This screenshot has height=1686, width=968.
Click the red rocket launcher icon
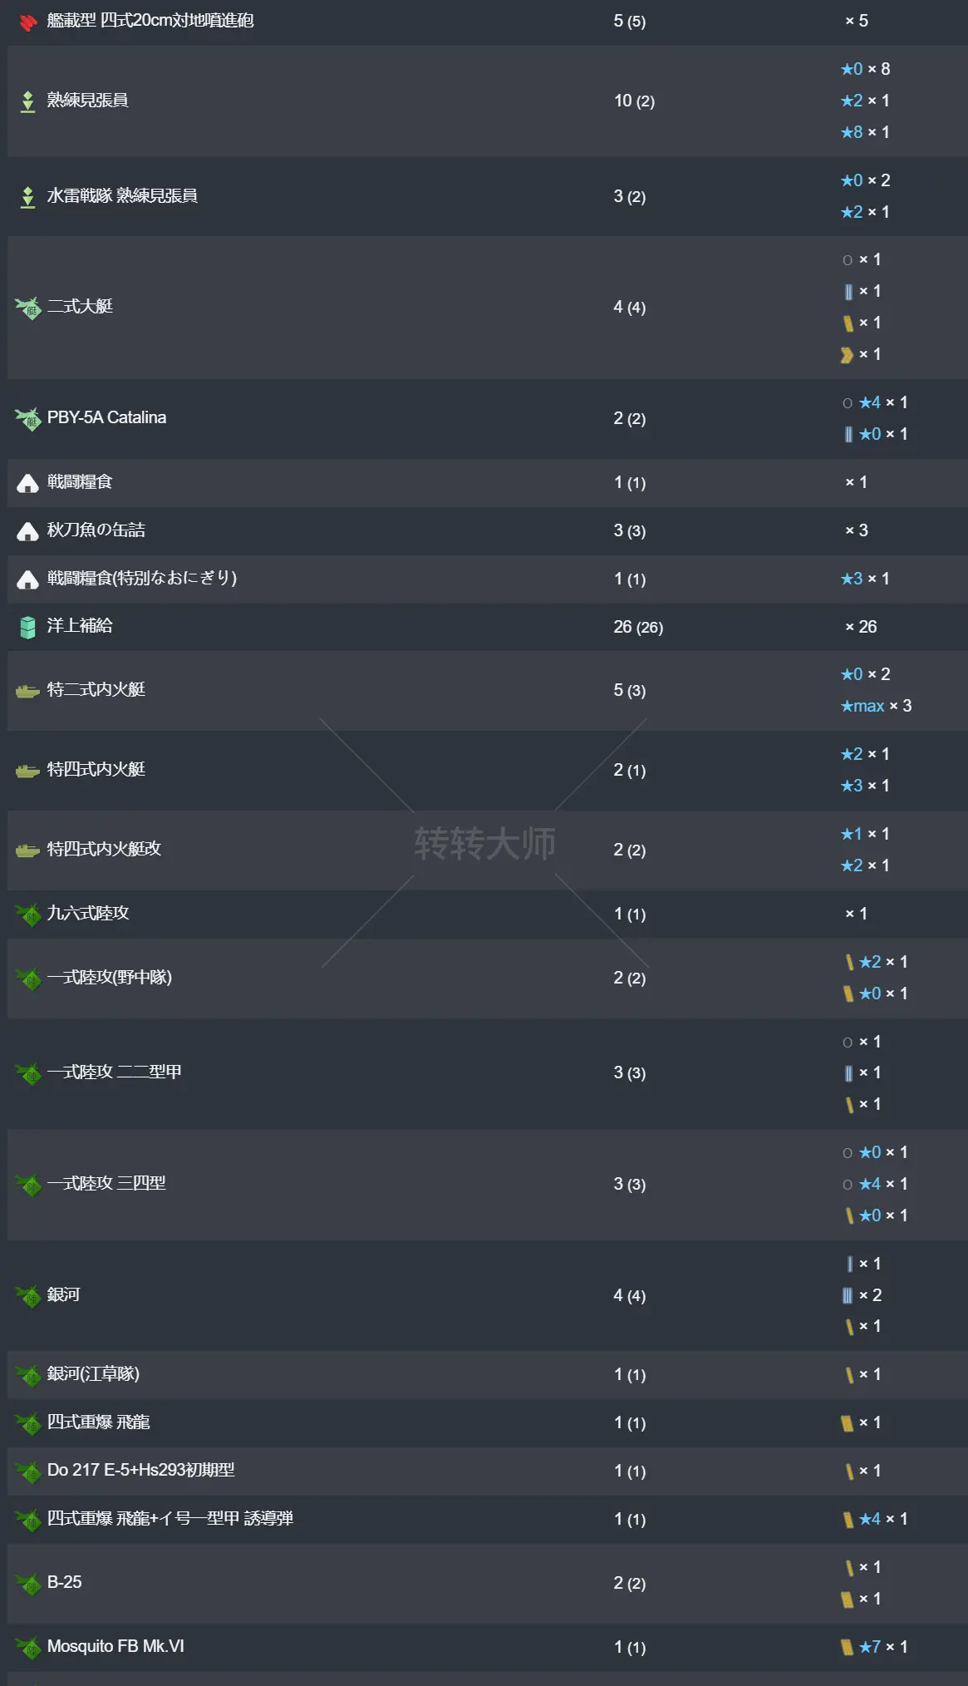click(x=28, y=22)
